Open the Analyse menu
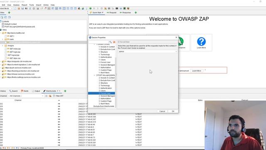 click(16, 5)
